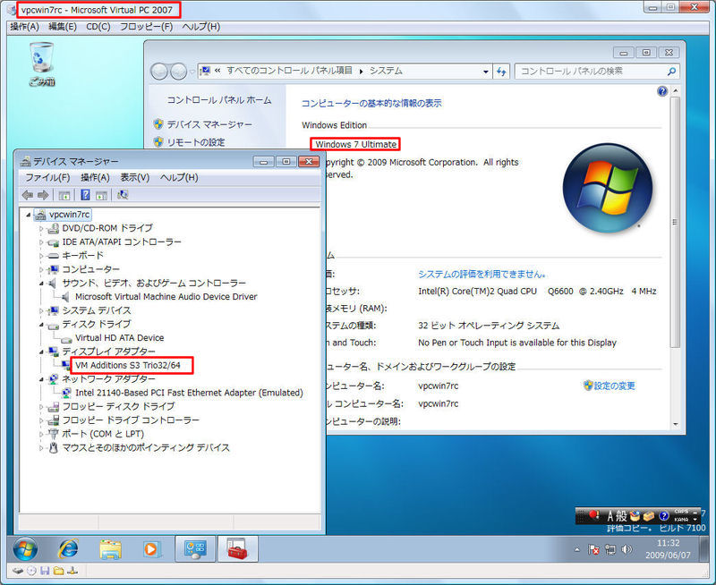Open the ヘルプ(H) menu in Device Manager
This screenshot has height=585, width=716.
point(179,177)
